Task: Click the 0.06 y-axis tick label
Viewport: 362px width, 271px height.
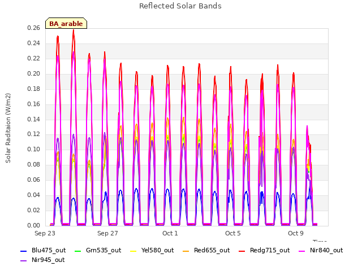Action: coord(33,180)
